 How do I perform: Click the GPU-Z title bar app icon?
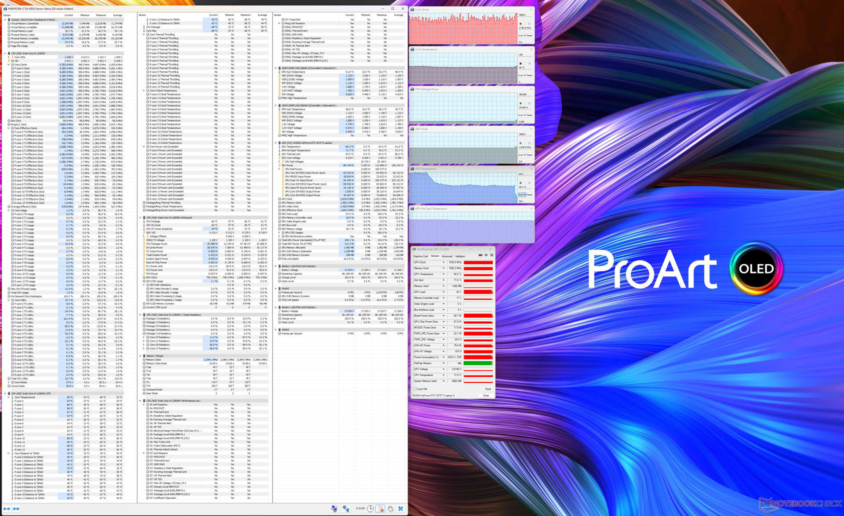[414, 249]
